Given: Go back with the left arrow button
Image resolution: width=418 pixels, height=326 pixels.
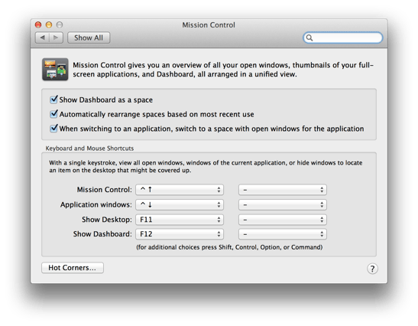Looking at the screenshot, I should click(x=42, y=37).
